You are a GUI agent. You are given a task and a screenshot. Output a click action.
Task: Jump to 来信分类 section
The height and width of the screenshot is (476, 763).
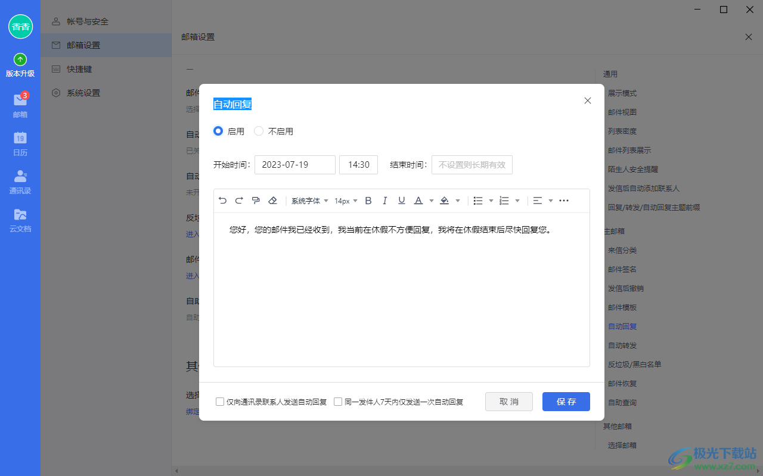coord(622,250)
